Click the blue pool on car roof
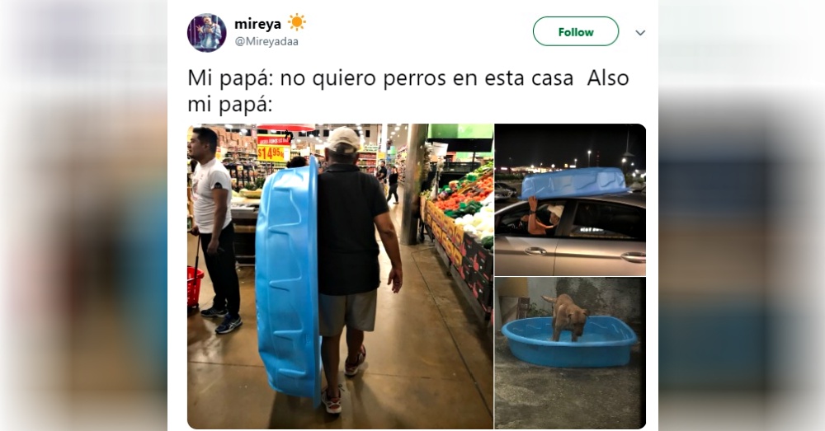Viewport: 825px width, 431px height. click(573, 182)
